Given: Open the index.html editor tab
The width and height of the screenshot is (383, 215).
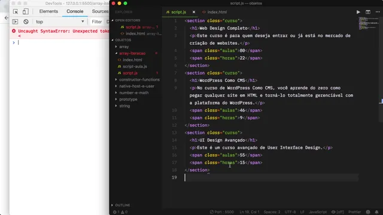Looking at the screenshot, I should tap(215, 12).
